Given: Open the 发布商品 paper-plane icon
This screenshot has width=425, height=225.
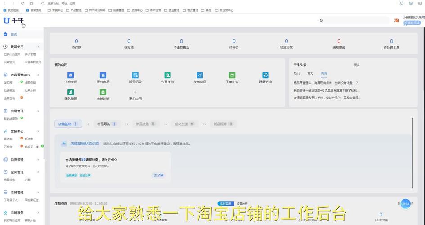Looking at the screenshot, I should click(200, 75).
